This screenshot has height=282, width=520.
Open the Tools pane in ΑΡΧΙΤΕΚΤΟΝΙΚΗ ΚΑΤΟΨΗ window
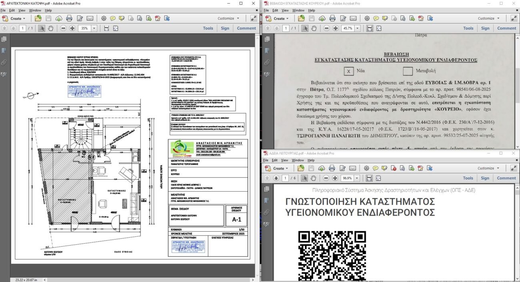click(208, 28)
